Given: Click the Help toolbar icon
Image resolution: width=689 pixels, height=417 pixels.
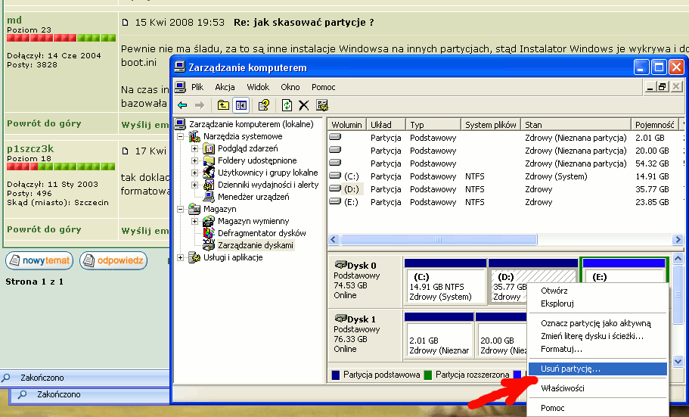Looking at the screenshot, I should pyautogui.click(x=264, y=105).
